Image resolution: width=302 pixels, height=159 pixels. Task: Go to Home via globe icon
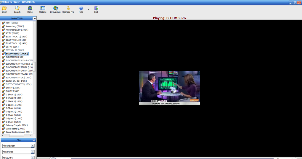[30, 9]
